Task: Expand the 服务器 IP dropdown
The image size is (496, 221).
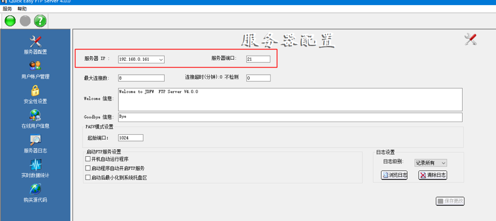Action: pos(161,59)
